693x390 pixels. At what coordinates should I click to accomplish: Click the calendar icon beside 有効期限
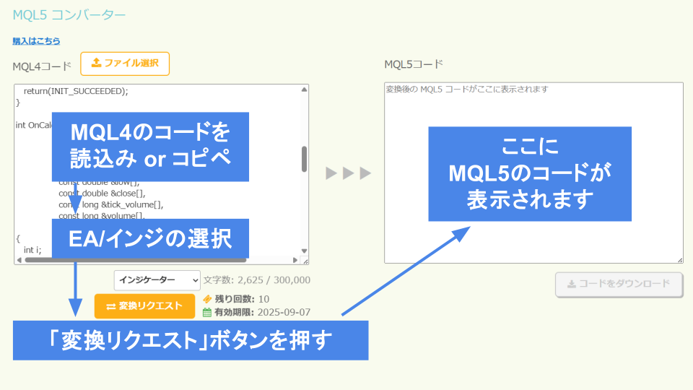(207, 313)
